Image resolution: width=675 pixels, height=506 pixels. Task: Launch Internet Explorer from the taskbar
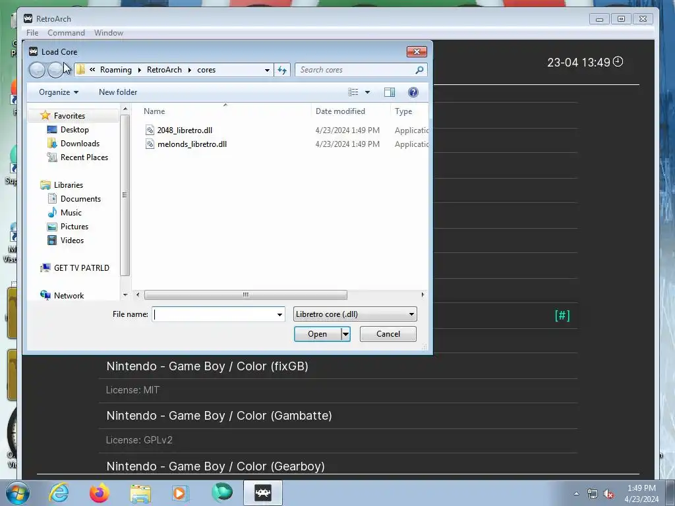pyautogui.click(x=59, y=492)
